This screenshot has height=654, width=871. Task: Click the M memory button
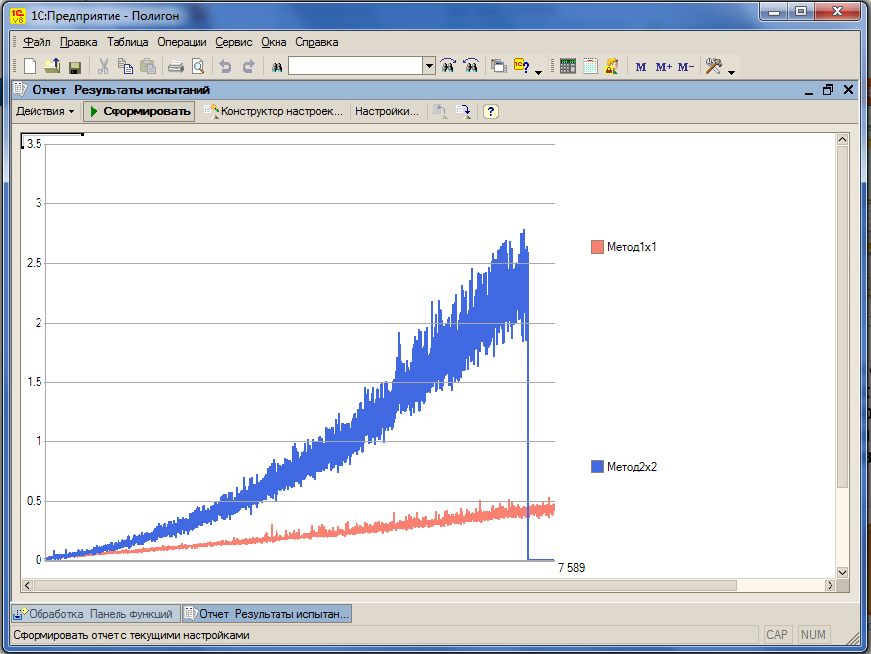[641, 67]
